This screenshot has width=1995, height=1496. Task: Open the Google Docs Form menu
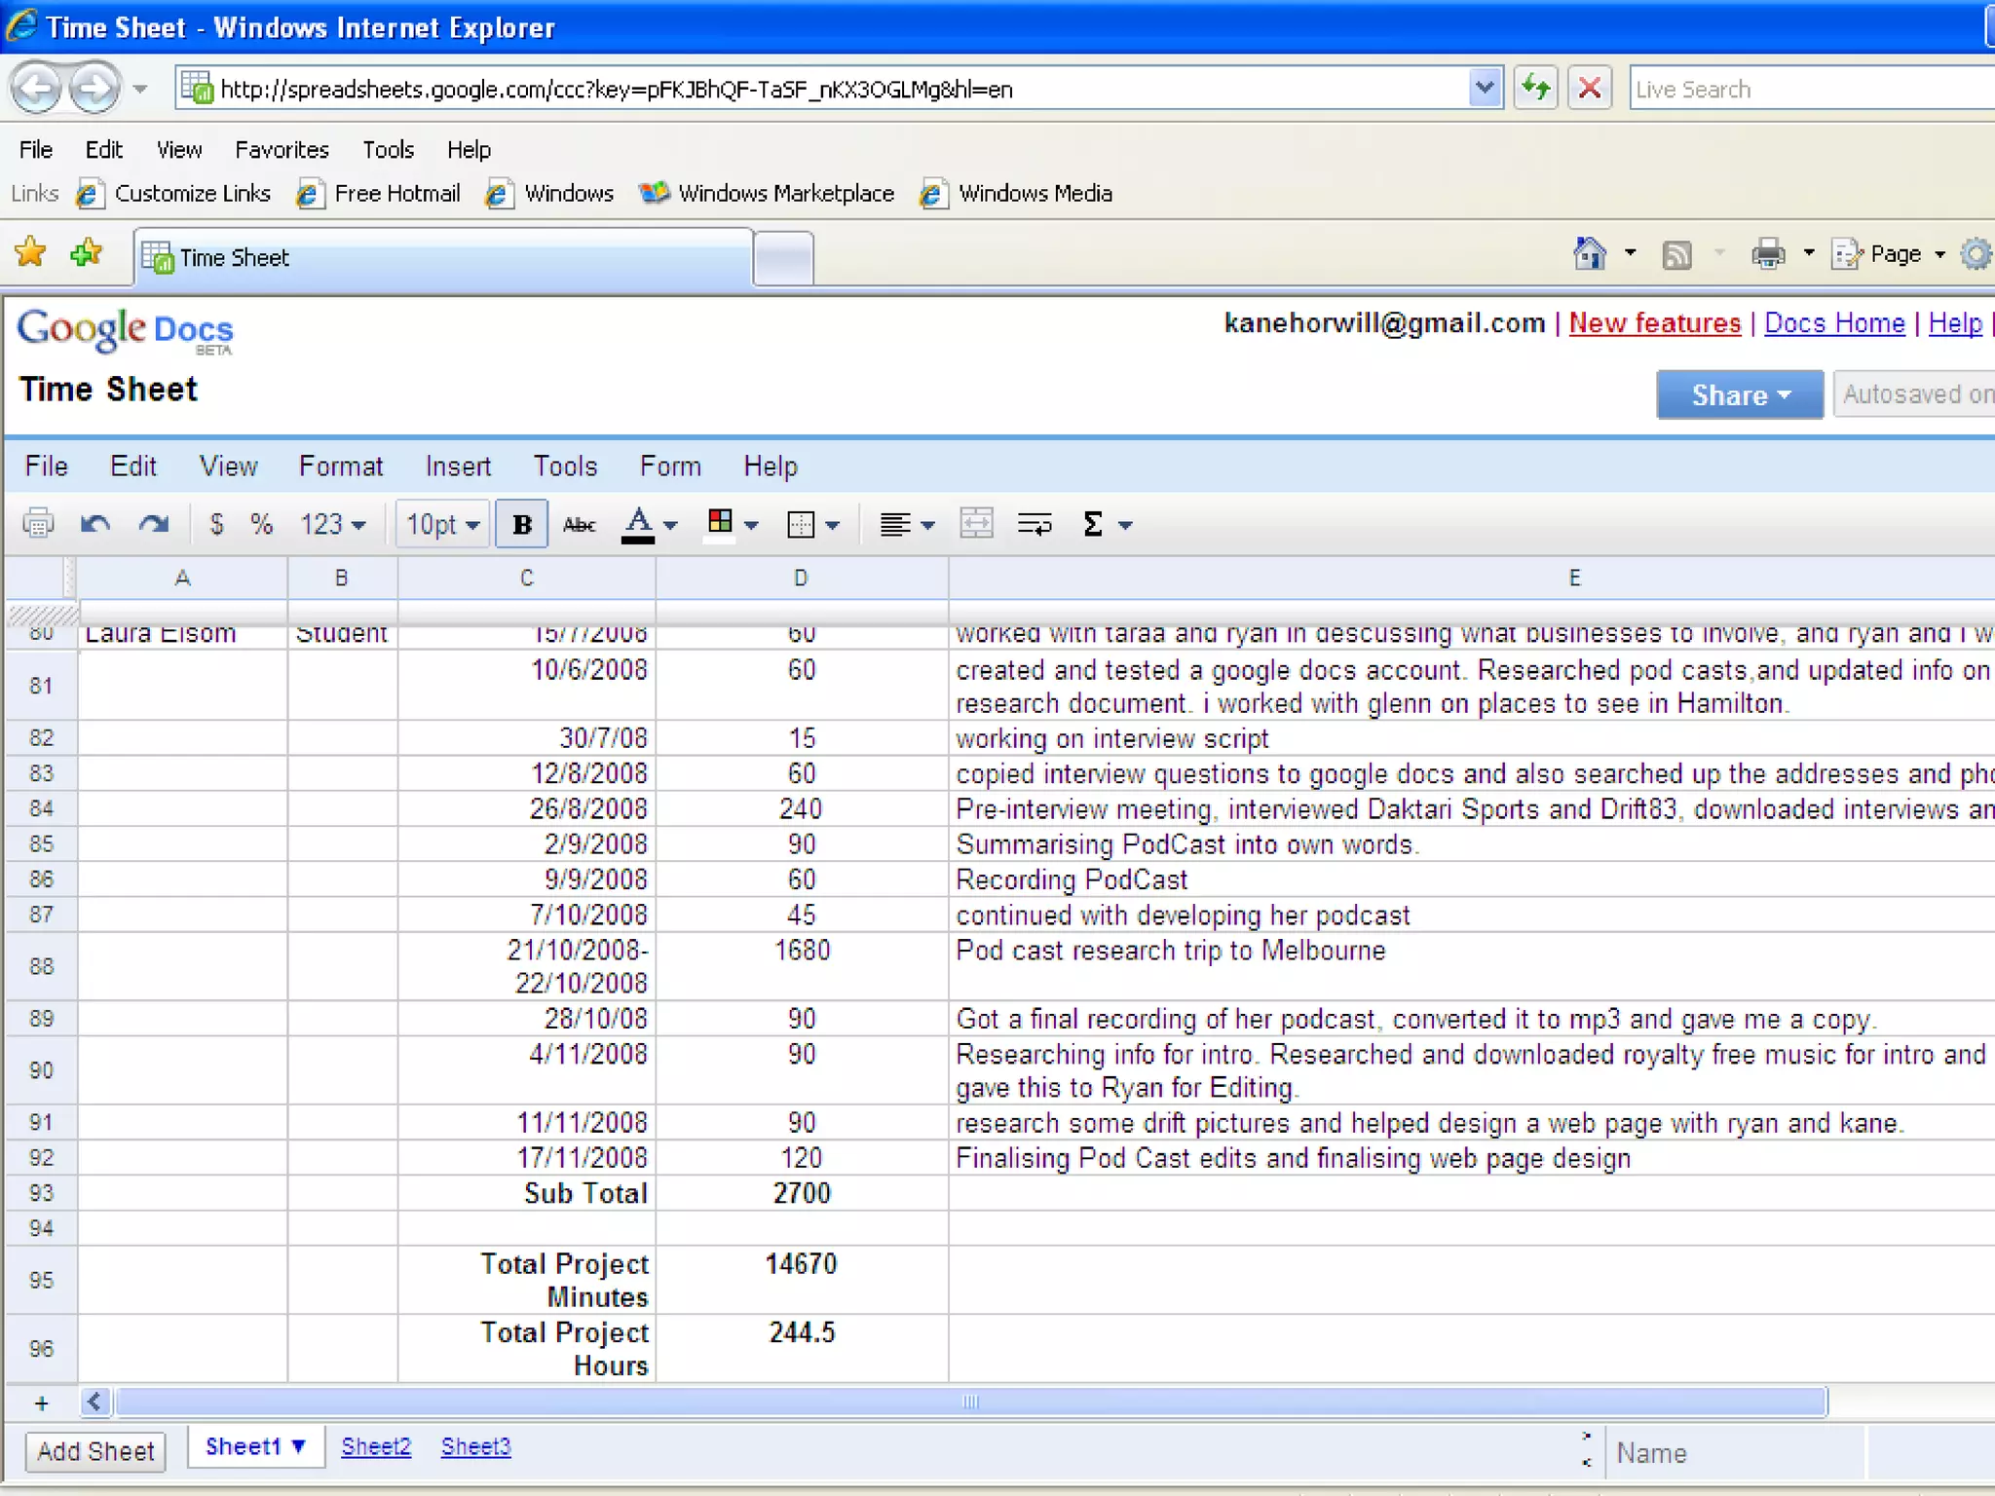[x=670, y=466]
